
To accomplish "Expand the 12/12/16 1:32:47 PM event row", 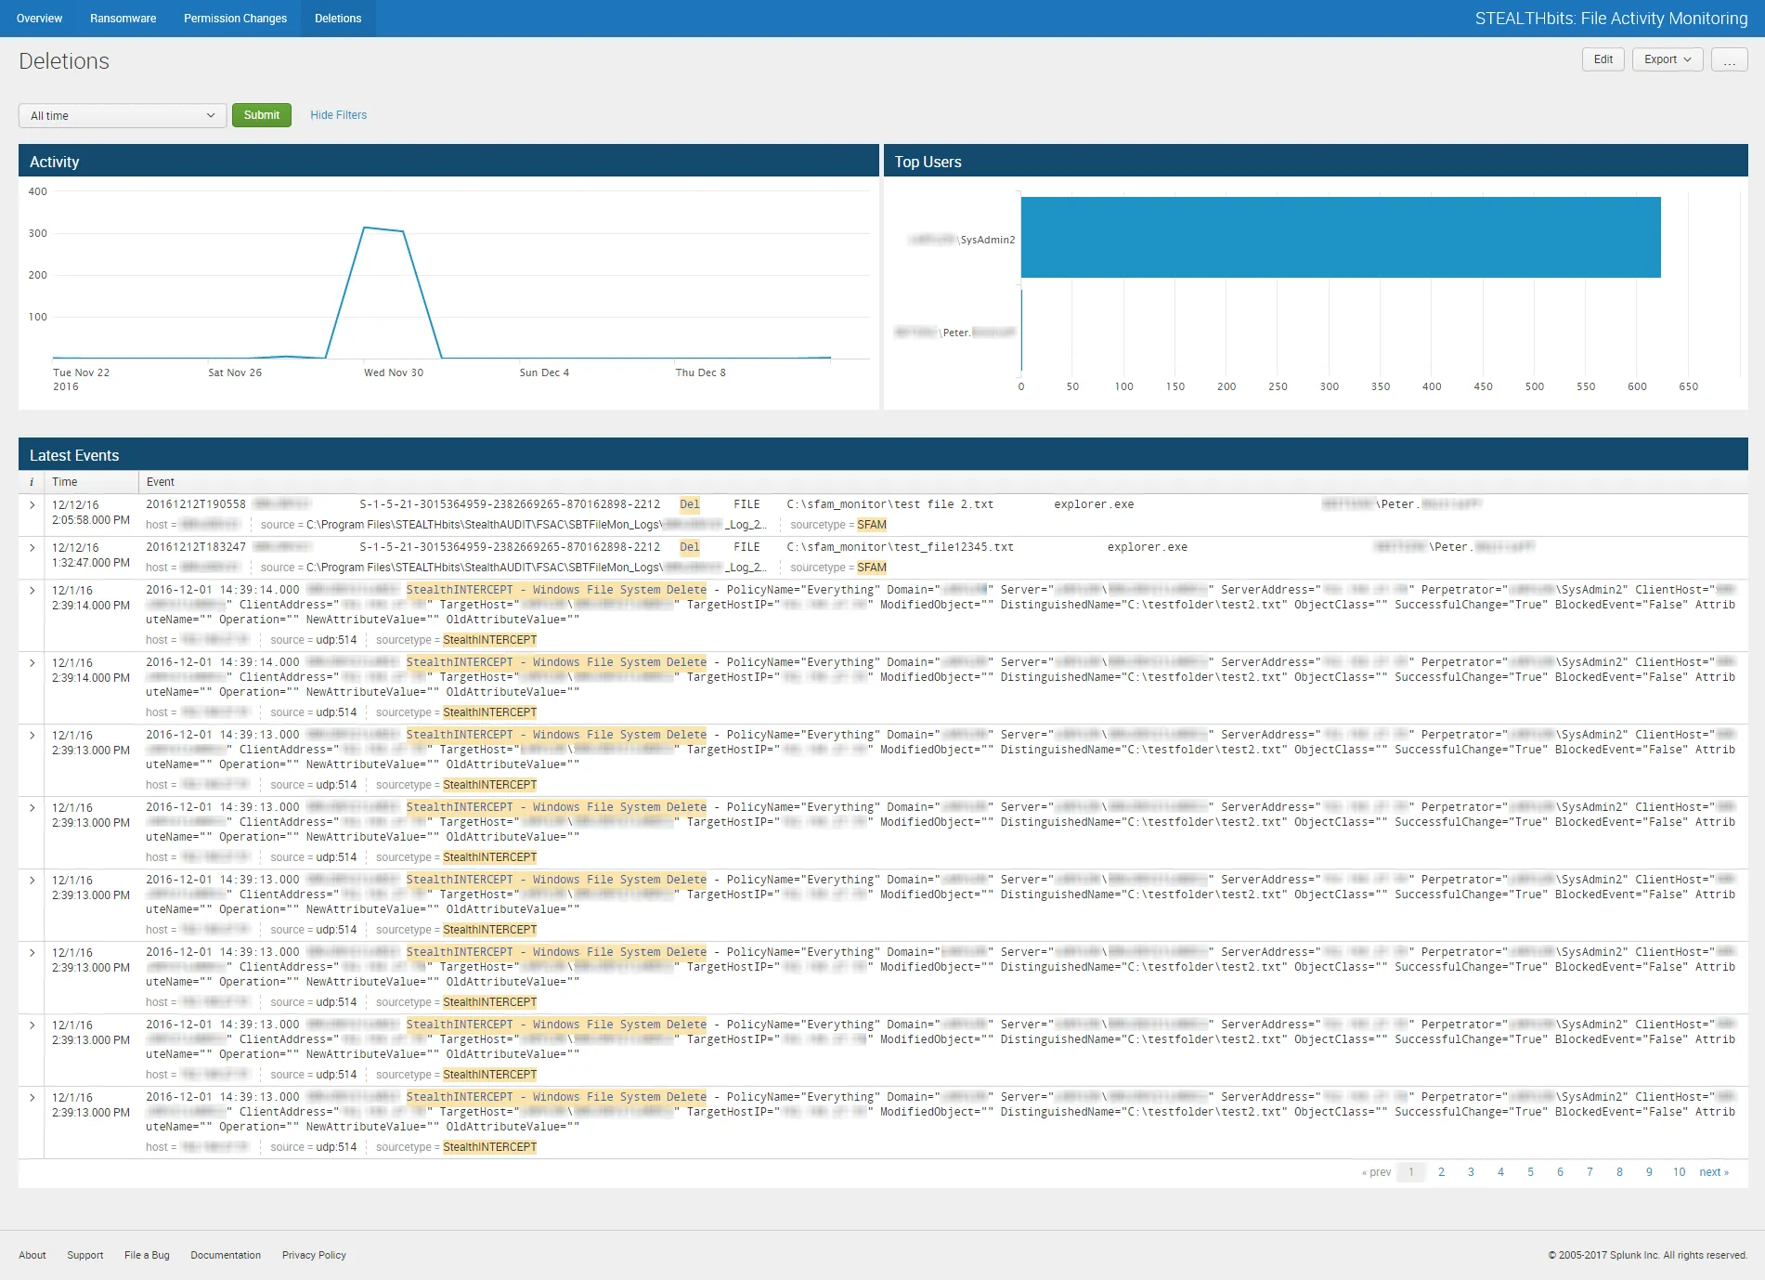I will point(32,548).
